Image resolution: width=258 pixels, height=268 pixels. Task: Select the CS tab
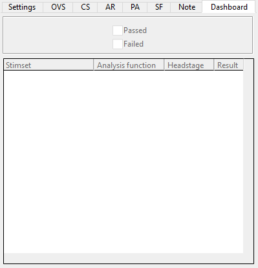tap(85, 7)
